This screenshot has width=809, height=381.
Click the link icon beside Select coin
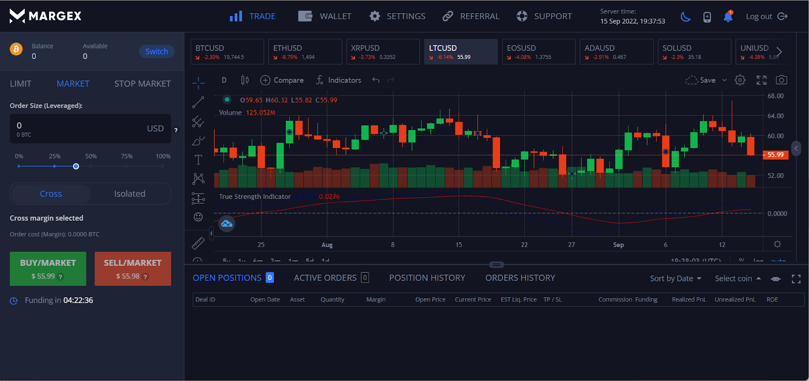pyautogui.click(x=776, y=279)
